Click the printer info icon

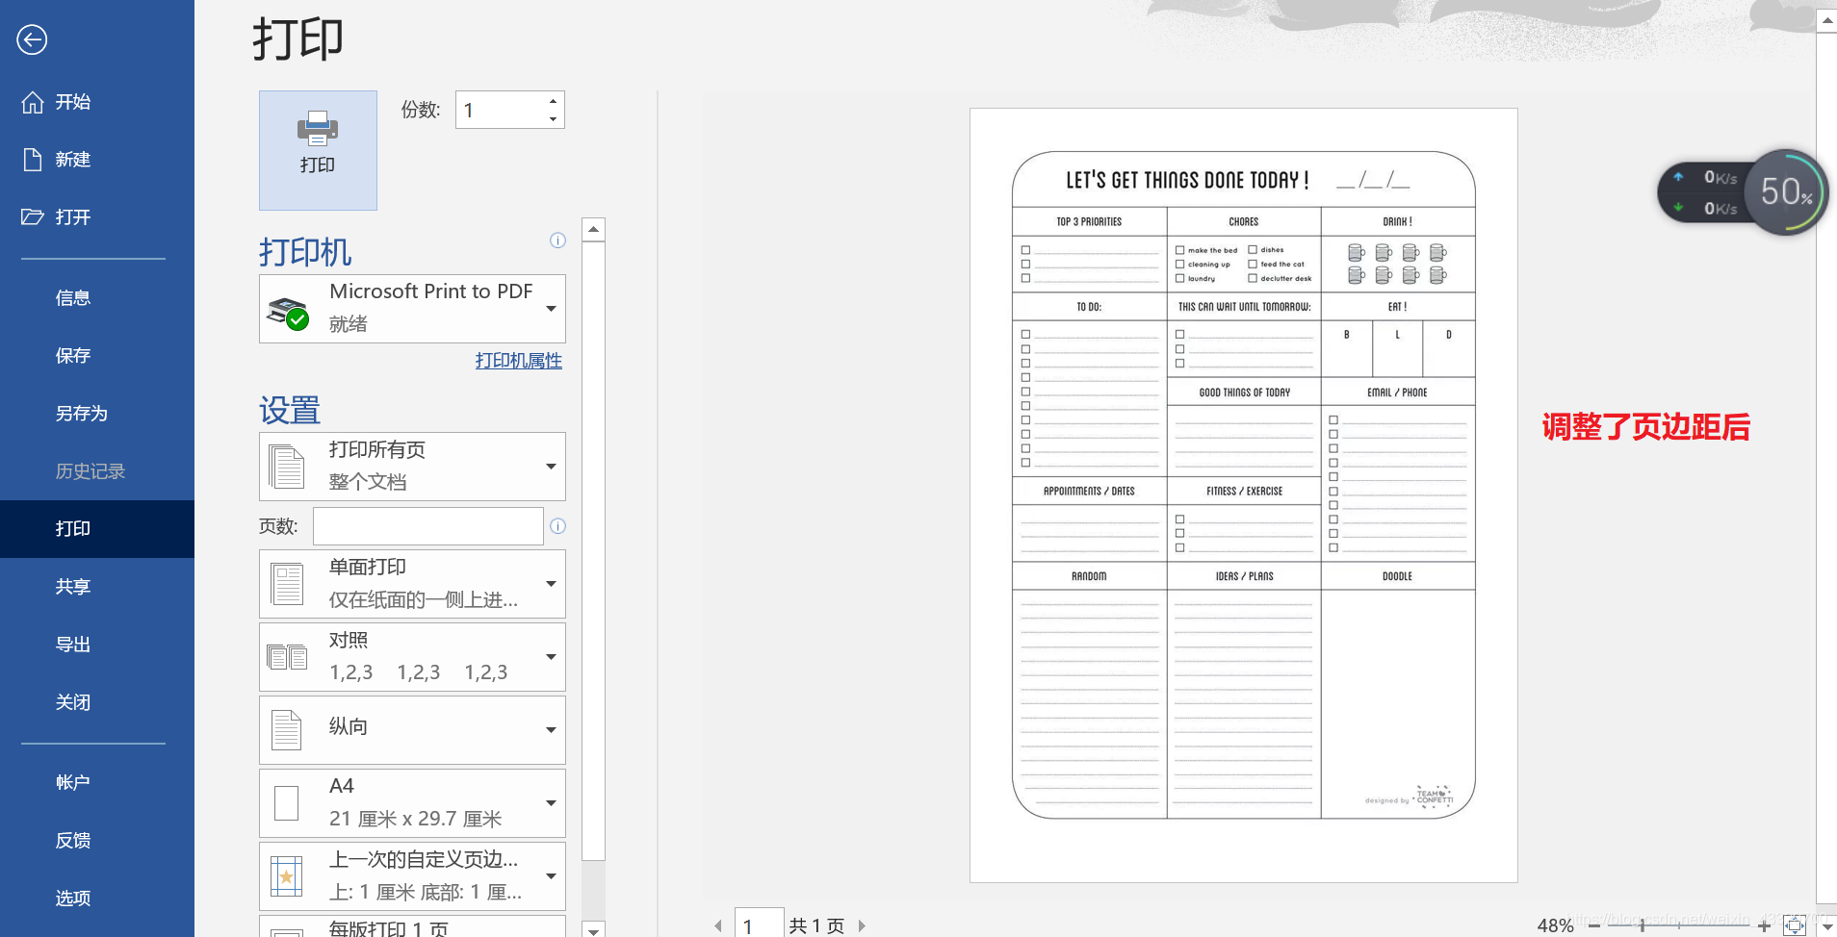pyautogui.click(x=557, y=241)
